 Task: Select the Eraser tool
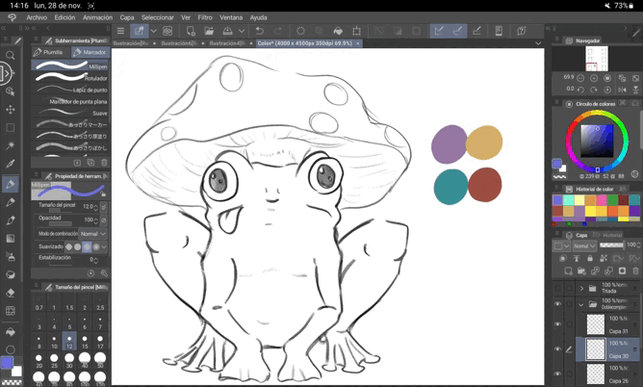[11, 293]
